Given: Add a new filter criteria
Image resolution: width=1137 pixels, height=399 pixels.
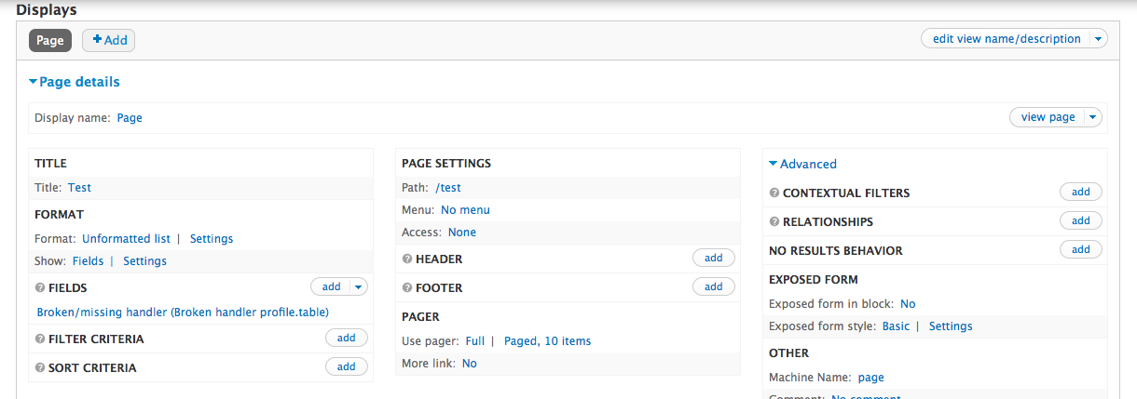Looking at the screenshot, I should point(346,338).
